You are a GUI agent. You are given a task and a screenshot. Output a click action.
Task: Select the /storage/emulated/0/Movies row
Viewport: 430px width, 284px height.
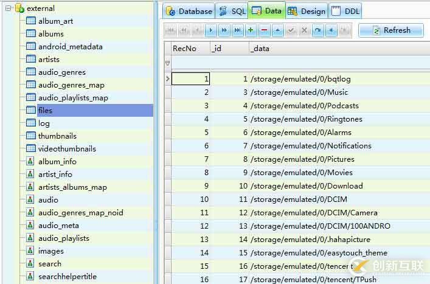302,173
